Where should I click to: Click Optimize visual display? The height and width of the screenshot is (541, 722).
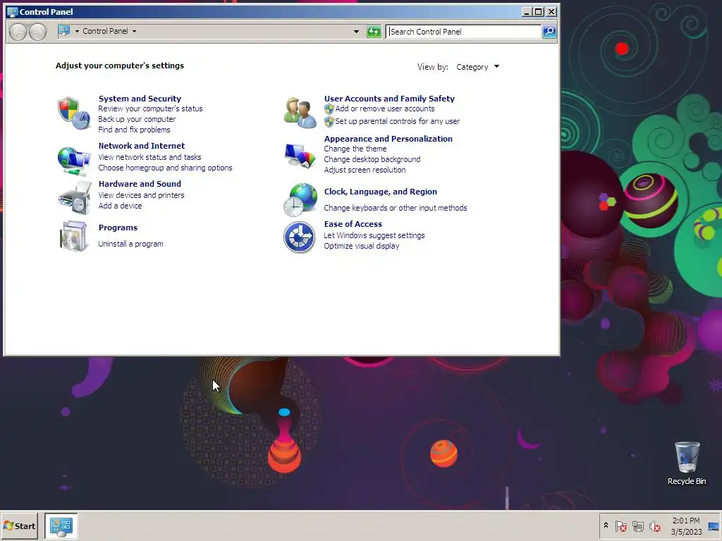pyautogui.click(x=362, y=246)
